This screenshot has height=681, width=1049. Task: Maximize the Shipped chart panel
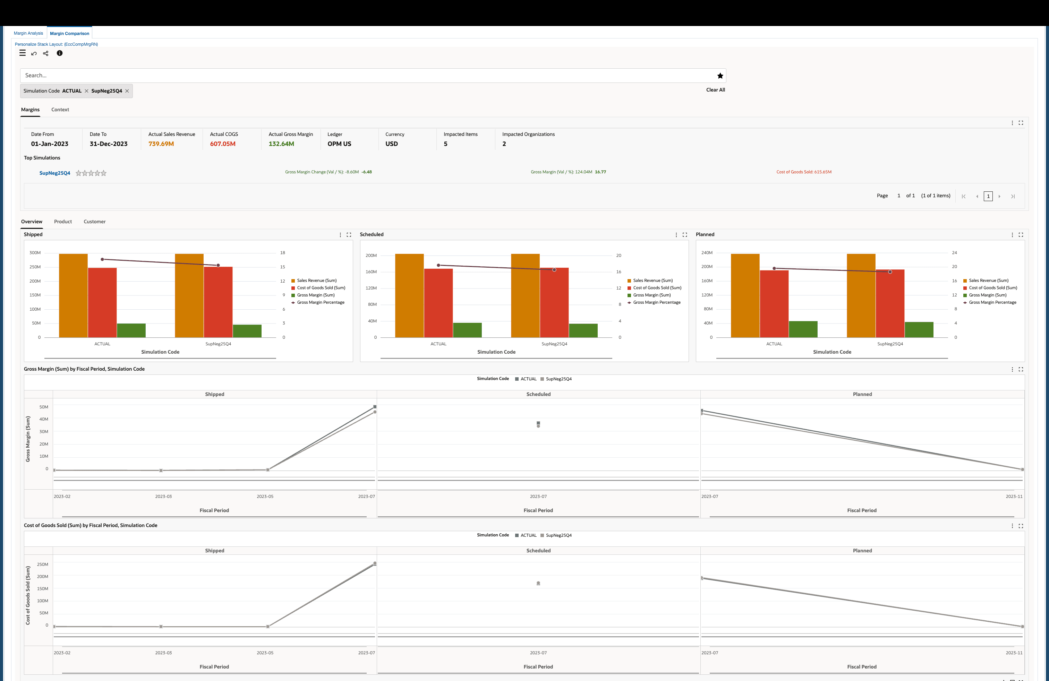point(349,235)
